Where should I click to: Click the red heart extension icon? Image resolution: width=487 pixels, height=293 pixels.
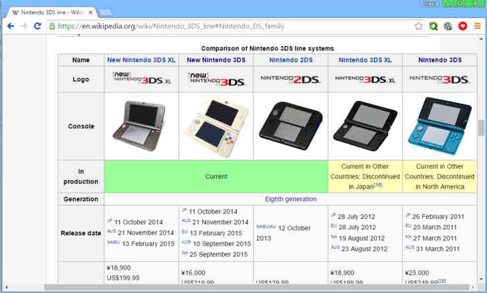coord(462,26)
